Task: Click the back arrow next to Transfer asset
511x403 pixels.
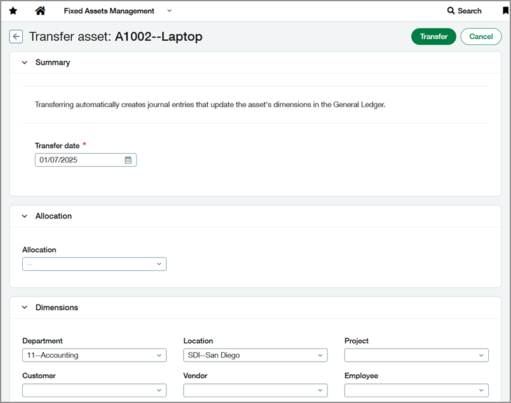Action: coord(16,36)
